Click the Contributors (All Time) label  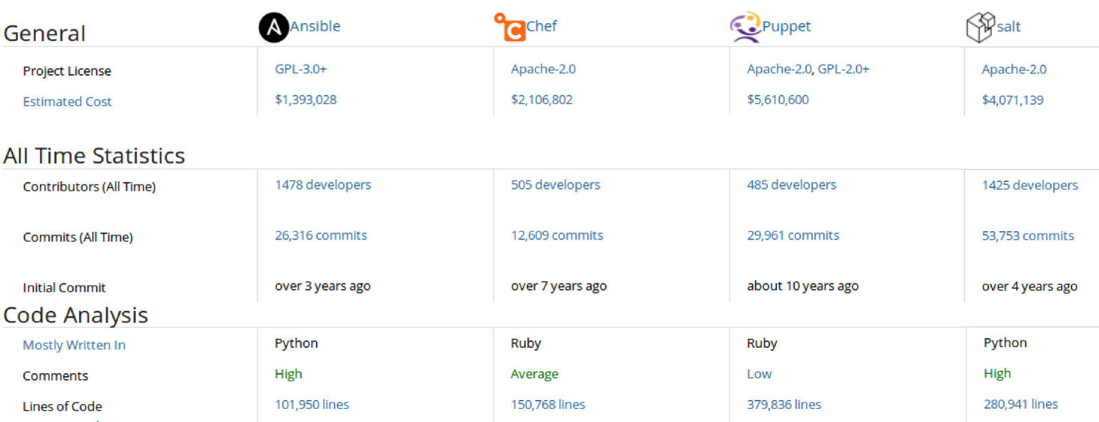[x=89, y=187]
